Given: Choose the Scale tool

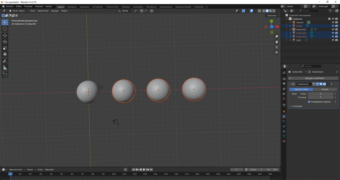Looking at the screenshot, I should (5, 48).
